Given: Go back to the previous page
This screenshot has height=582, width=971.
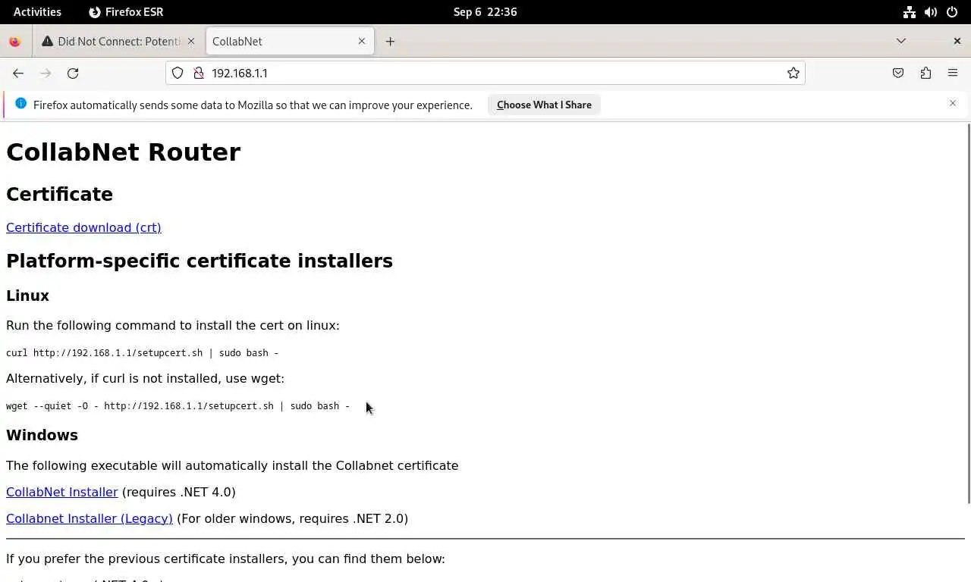Looking at the screenshot, I should 18,73.
